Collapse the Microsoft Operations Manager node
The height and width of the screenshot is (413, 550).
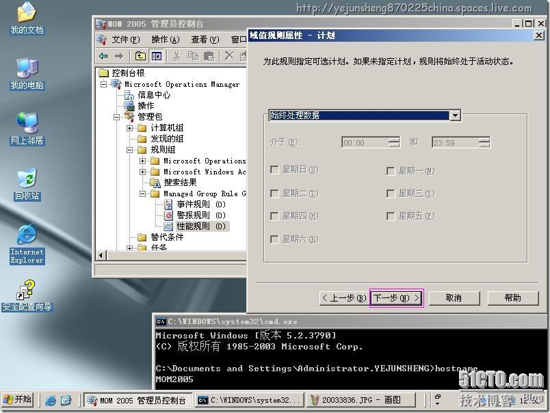tap(103, 84)
